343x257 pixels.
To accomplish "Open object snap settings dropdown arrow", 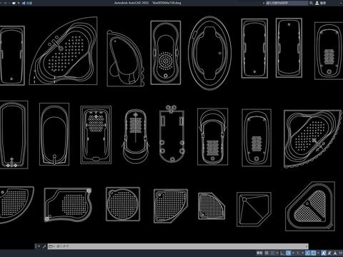I will pyautogui.click(x=318, y=253).
